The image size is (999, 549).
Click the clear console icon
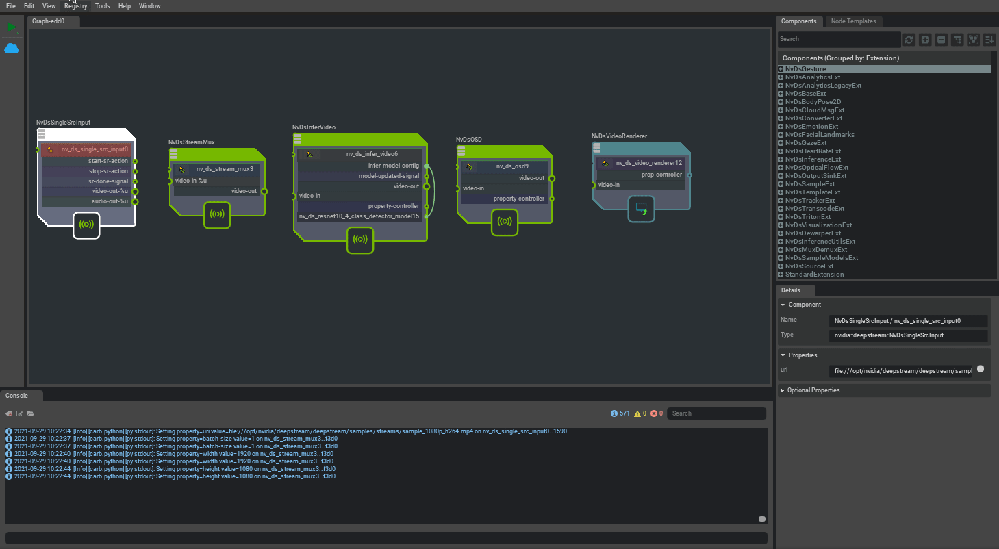(x=10, y=413)
